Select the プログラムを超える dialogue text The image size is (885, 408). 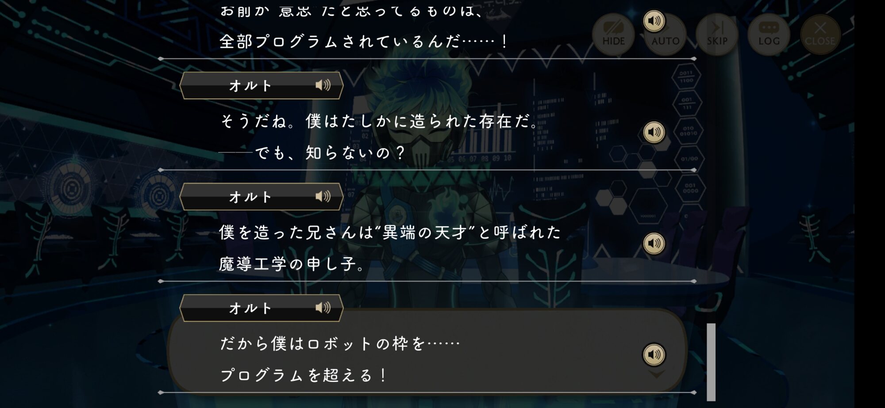(x=304, y=375)
